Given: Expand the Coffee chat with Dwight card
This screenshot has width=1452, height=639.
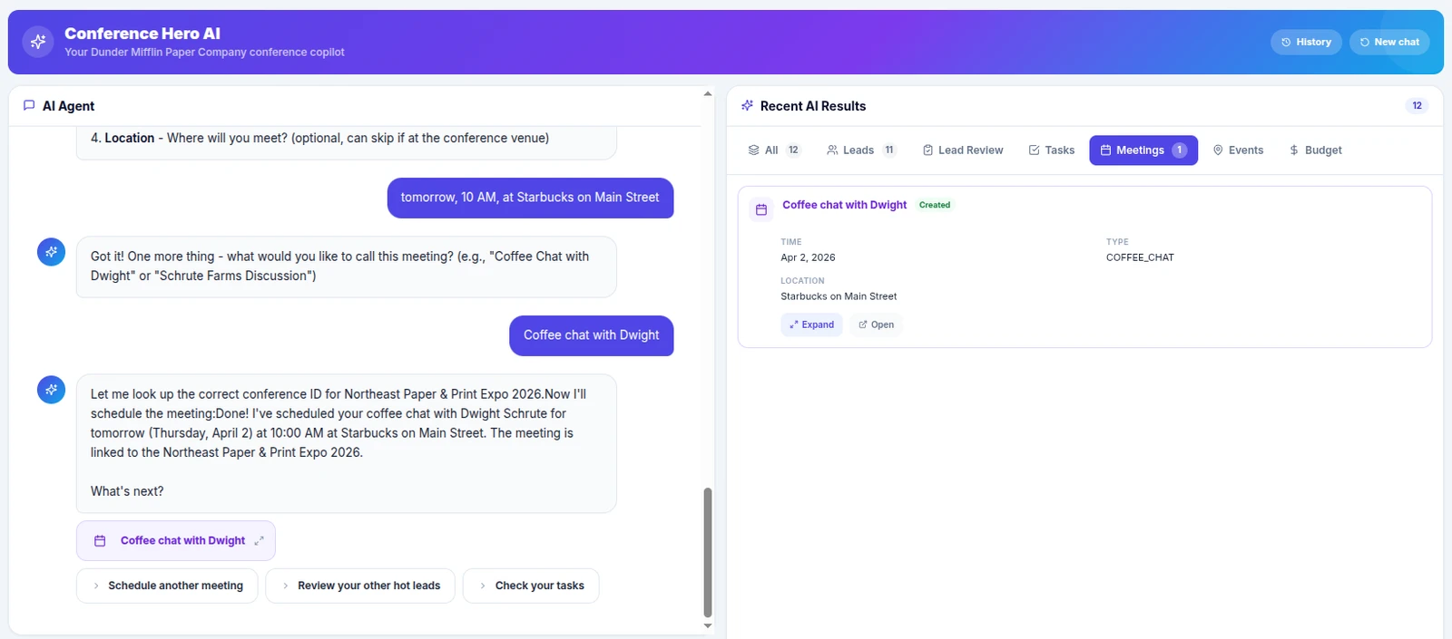Looking at the screenshot, I should 811,324.
